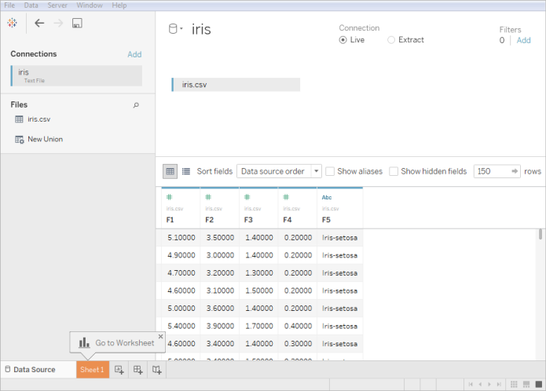Click the save icon in toolbar
The image size is (546, 391).
click(x=77, y=24)
